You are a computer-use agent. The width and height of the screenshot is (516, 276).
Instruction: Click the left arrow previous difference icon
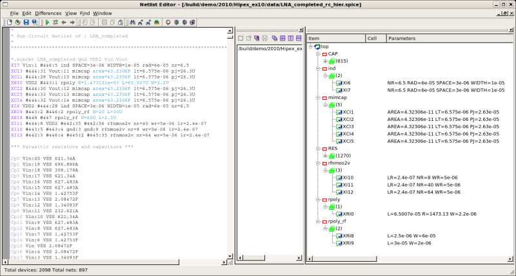tap(64, 22)
